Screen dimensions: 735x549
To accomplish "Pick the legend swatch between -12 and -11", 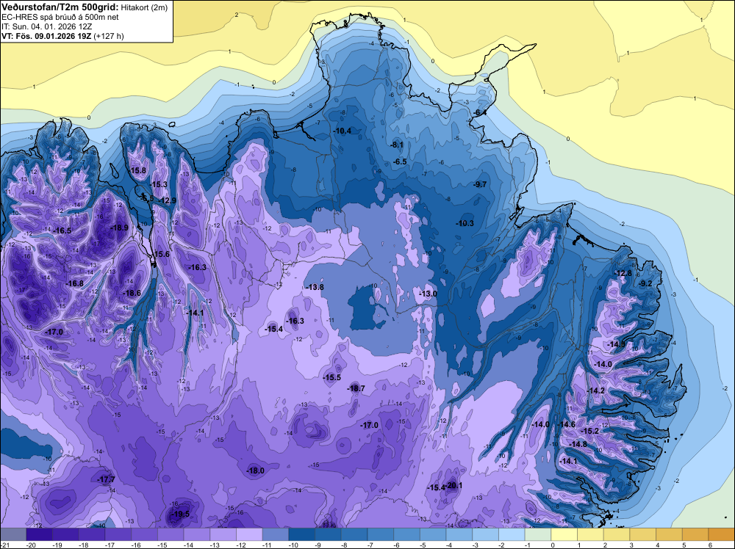I will (x=249, y=534).
